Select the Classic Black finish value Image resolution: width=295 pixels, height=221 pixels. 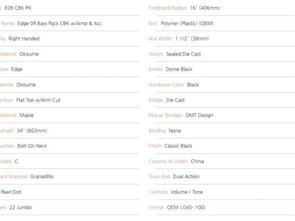point(178,146)
